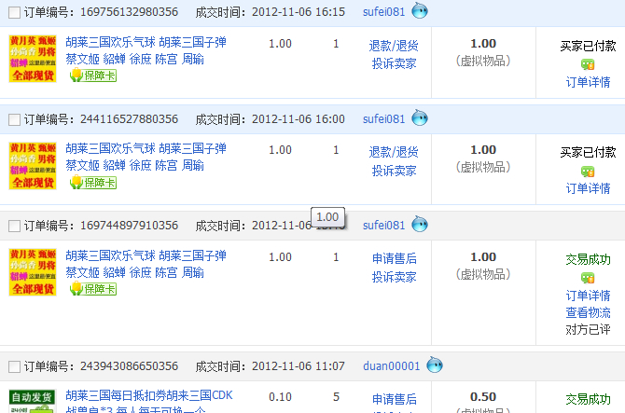Open Wangwang chat icon for order 169756132980356
Image resolution: width=625 pixels, height=413 pixels.
[x=420, y=11]
